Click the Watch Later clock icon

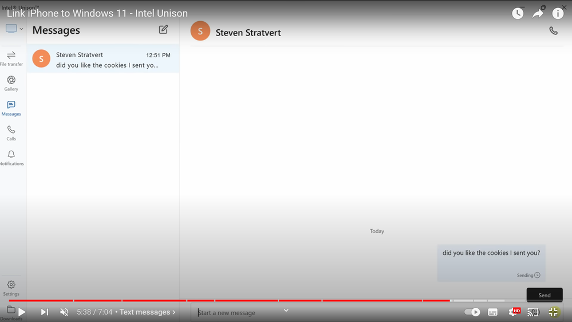click(518, 13)
